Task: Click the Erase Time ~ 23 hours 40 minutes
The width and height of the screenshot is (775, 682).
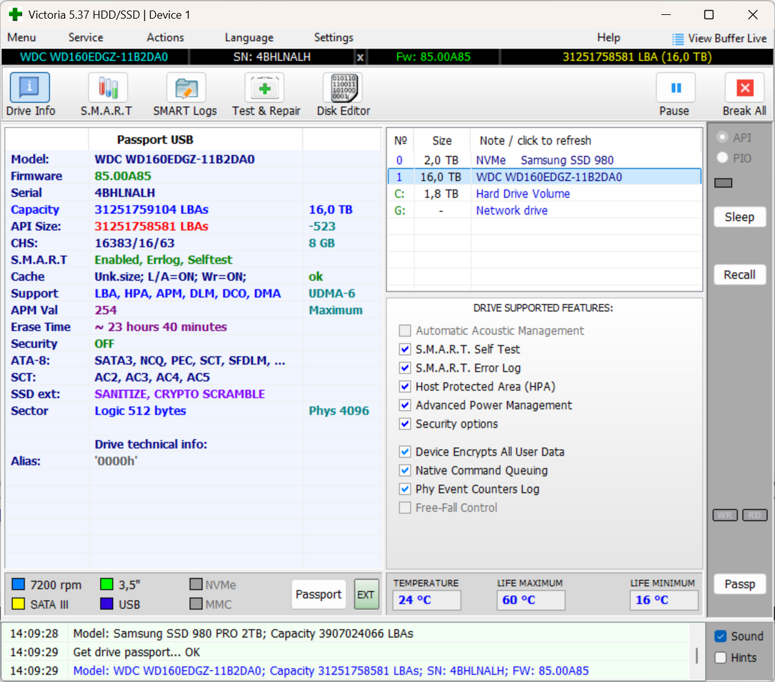Action: tap(161, 327)
